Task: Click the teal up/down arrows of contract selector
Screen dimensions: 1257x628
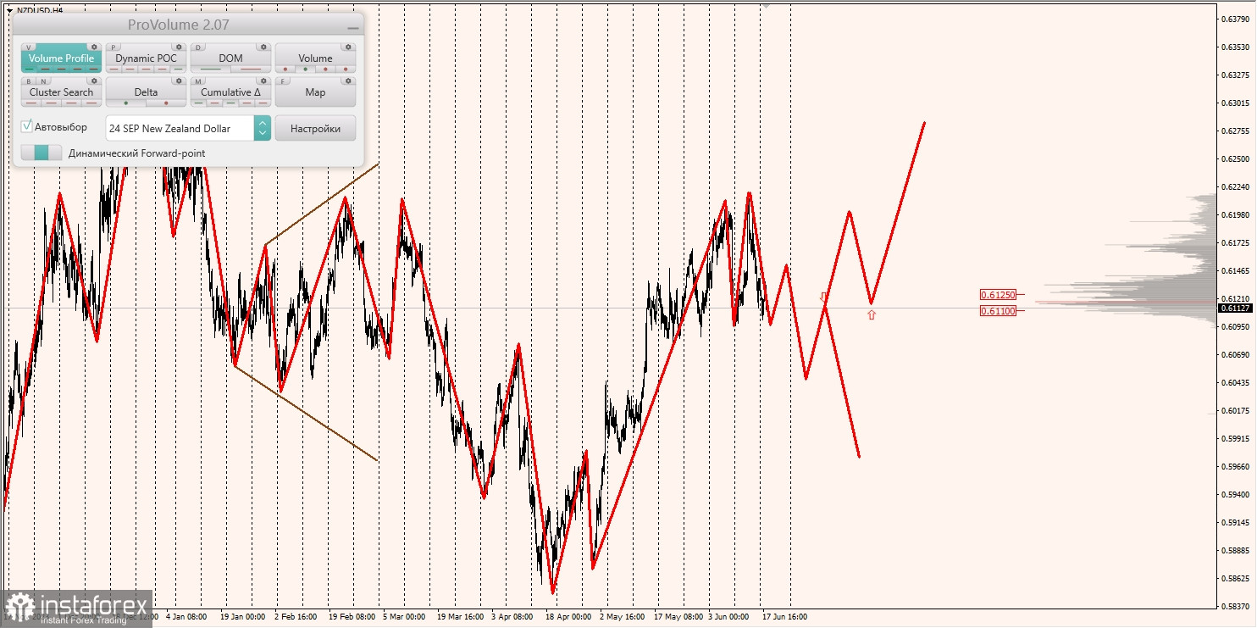Action: [x=263, y=128]
